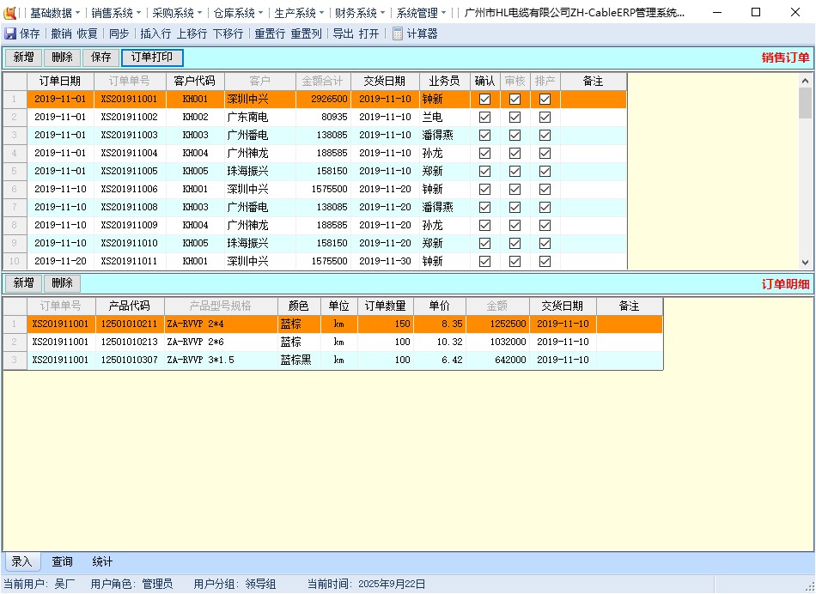Switch to the 查询 tab

pyautogui.click(x=61, y=561)
